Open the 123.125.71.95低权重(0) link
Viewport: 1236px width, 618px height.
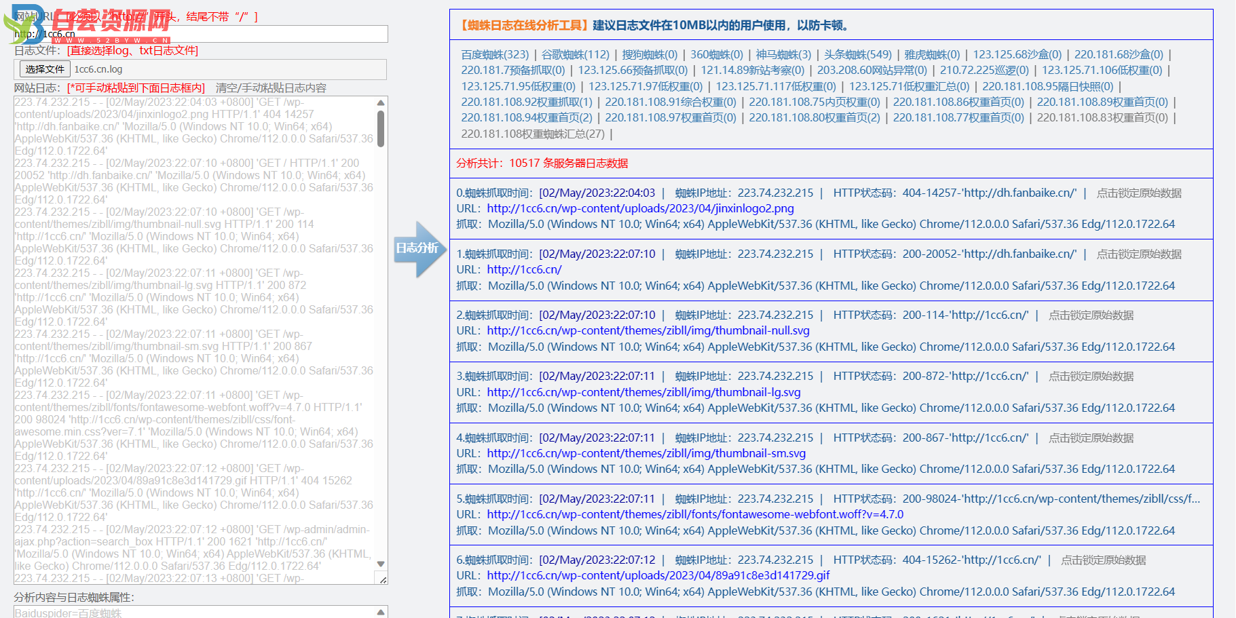(519, 86)
